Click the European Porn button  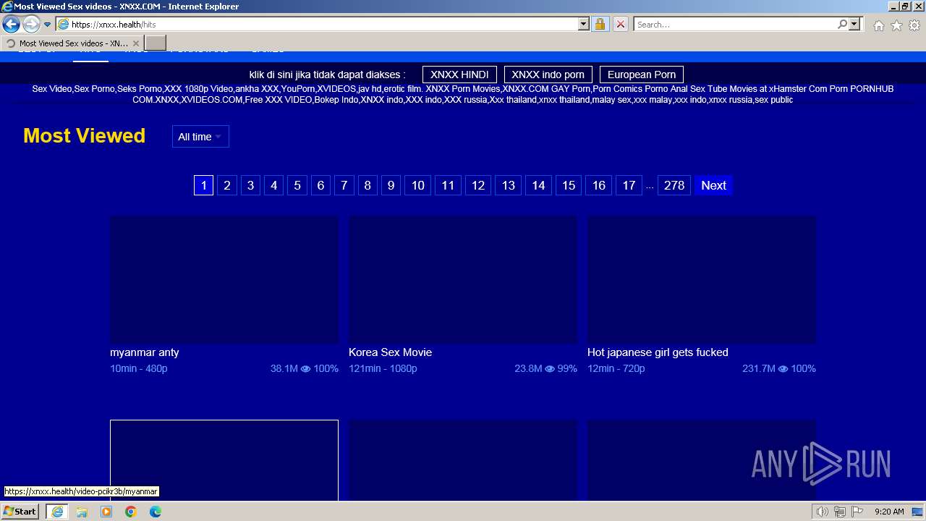click(642, 75)
